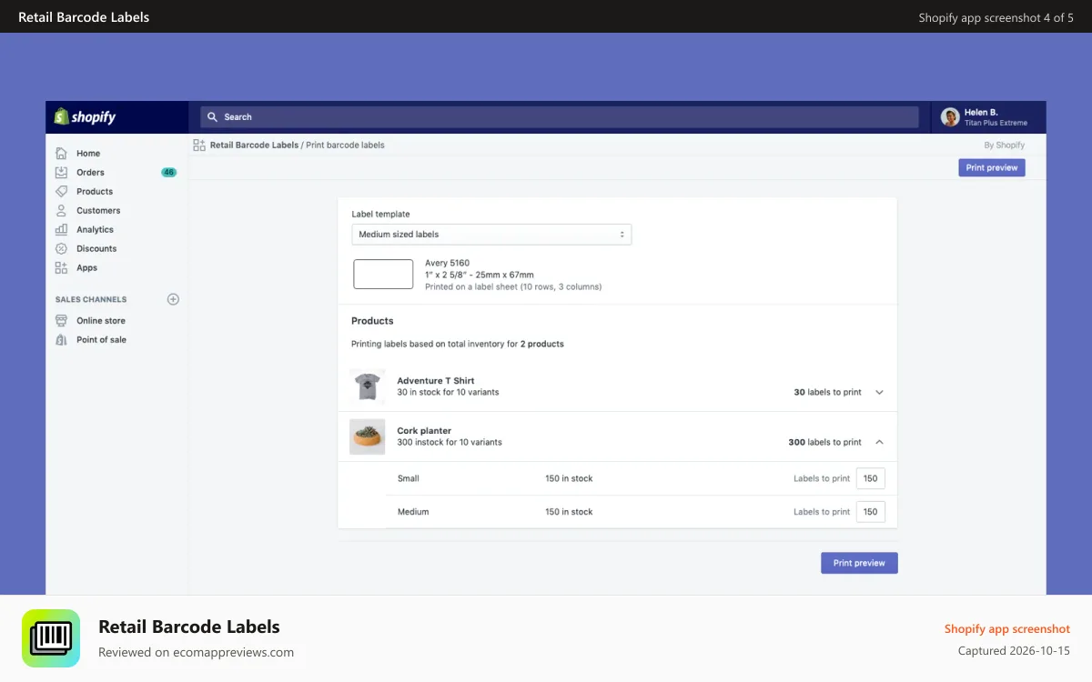Open the Helen B. account menu
1092x682 pixels.
(x=988, y=116)
